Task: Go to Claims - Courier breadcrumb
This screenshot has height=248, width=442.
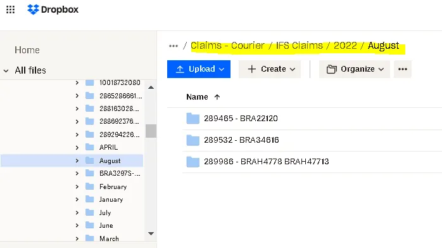Action: tap(227, 46)
